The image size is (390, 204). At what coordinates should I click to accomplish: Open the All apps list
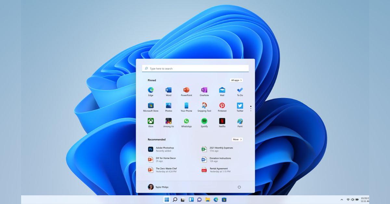pyautogui.click(x=236, y=80)
